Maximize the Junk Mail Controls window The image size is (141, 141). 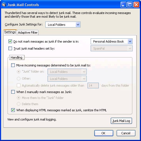click(130, 5)
